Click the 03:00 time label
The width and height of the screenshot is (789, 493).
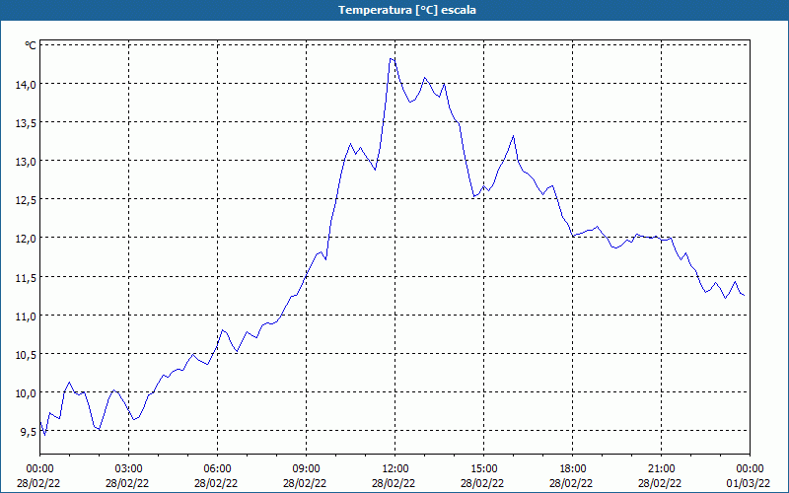point(128,469)
